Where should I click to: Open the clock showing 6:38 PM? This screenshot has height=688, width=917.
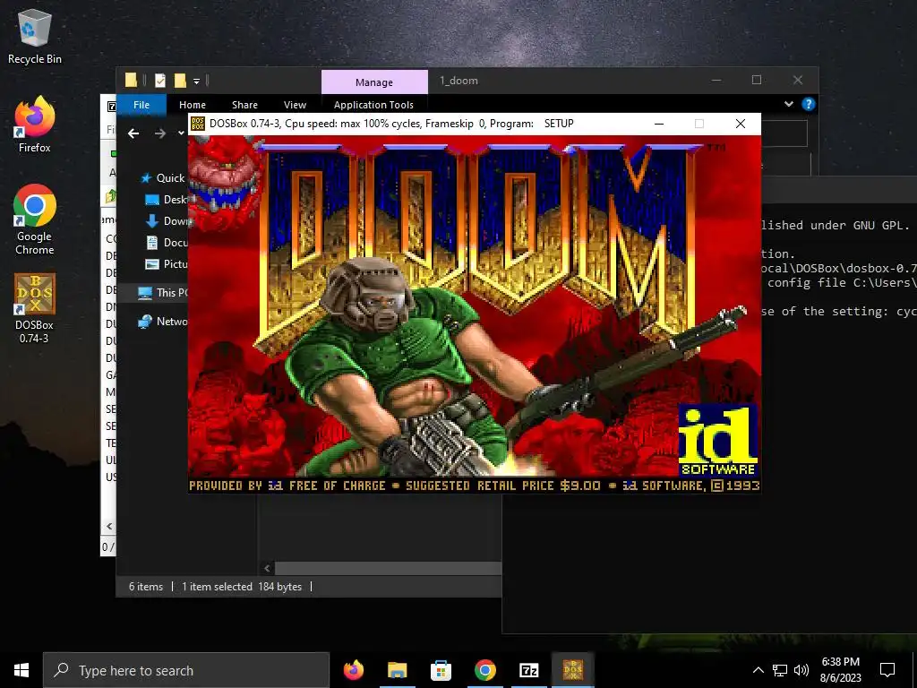840,670
